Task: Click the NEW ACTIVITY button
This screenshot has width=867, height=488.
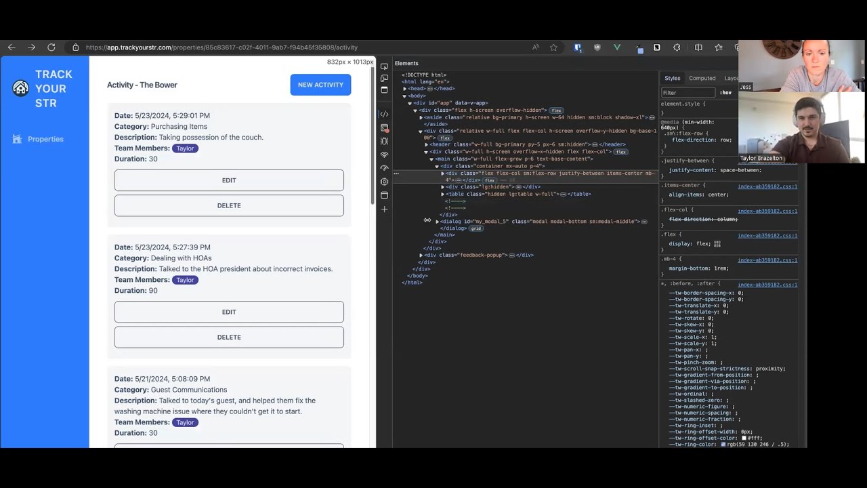Action: [320, 85]
